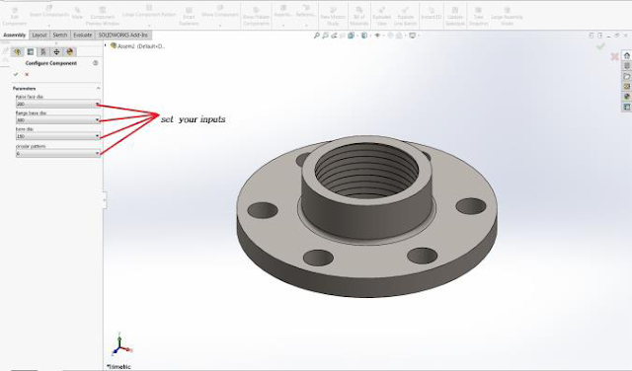The width and height of the screenshot is (632, 371).
Task: Open Appearances sphere icon in task pane
Action: [x=627, y=97]
